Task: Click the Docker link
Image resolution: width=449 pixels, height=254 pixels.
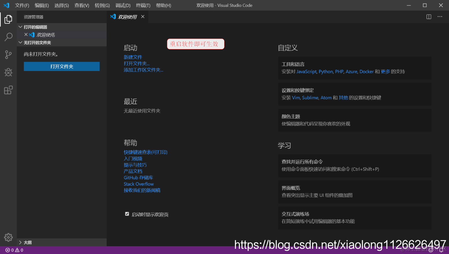Action: pyautogui.click(x=367, y=72)
